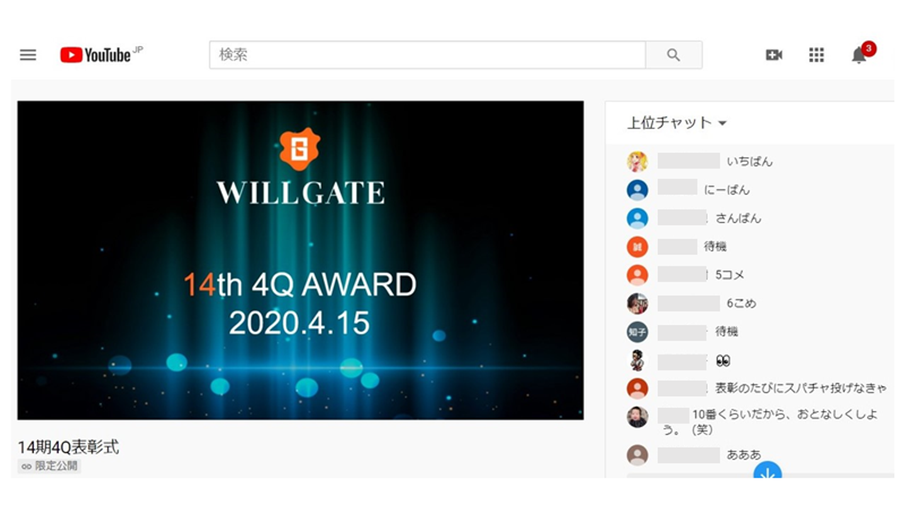906x510 pixels.
Task: Click the 知子 avatar icon
Action: (637, 332)
